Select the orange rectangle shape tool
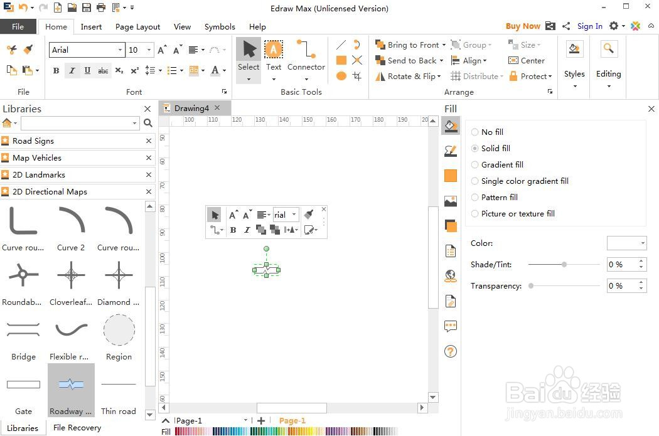 click(x=341, y=60)
